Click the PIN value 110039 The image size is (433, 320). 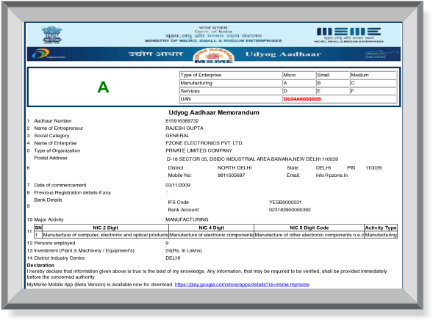[x=373, y=167]
